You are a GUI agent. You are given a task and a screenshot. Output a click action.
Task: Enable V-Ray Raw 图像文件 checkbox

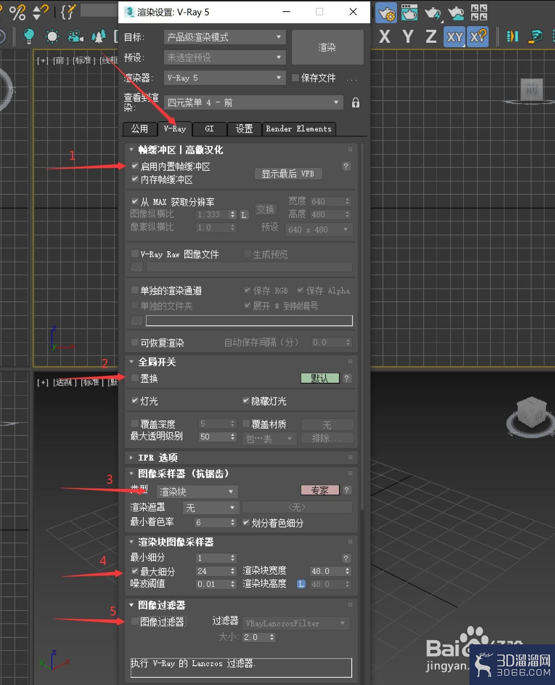(135, 254)
